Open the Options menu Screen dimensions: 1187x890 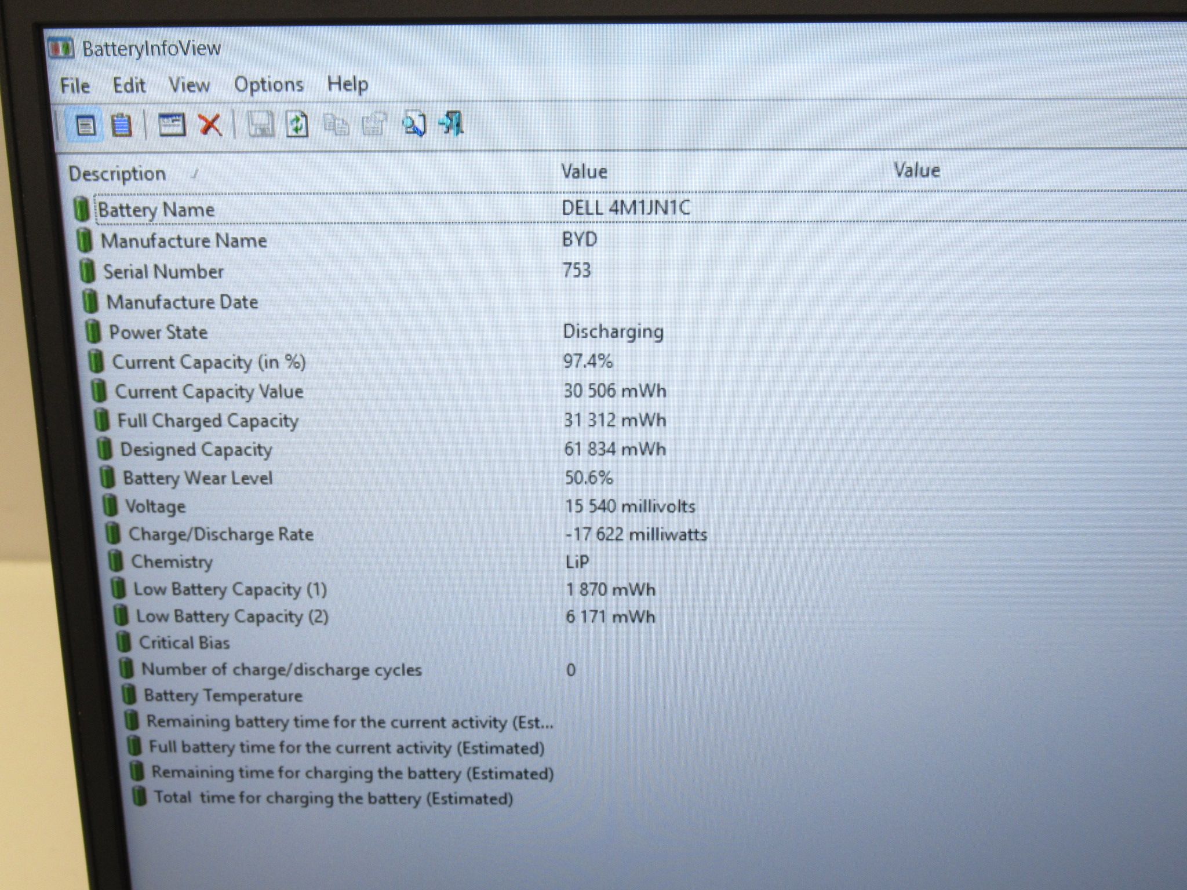268,85
